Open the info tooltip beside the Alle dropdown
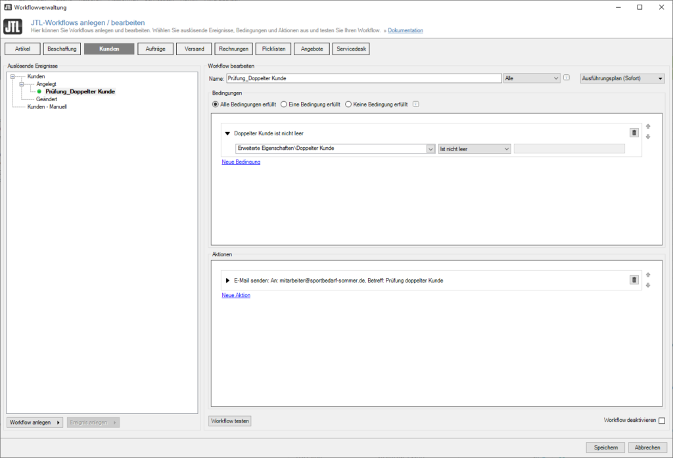 [x=566, y=78]
